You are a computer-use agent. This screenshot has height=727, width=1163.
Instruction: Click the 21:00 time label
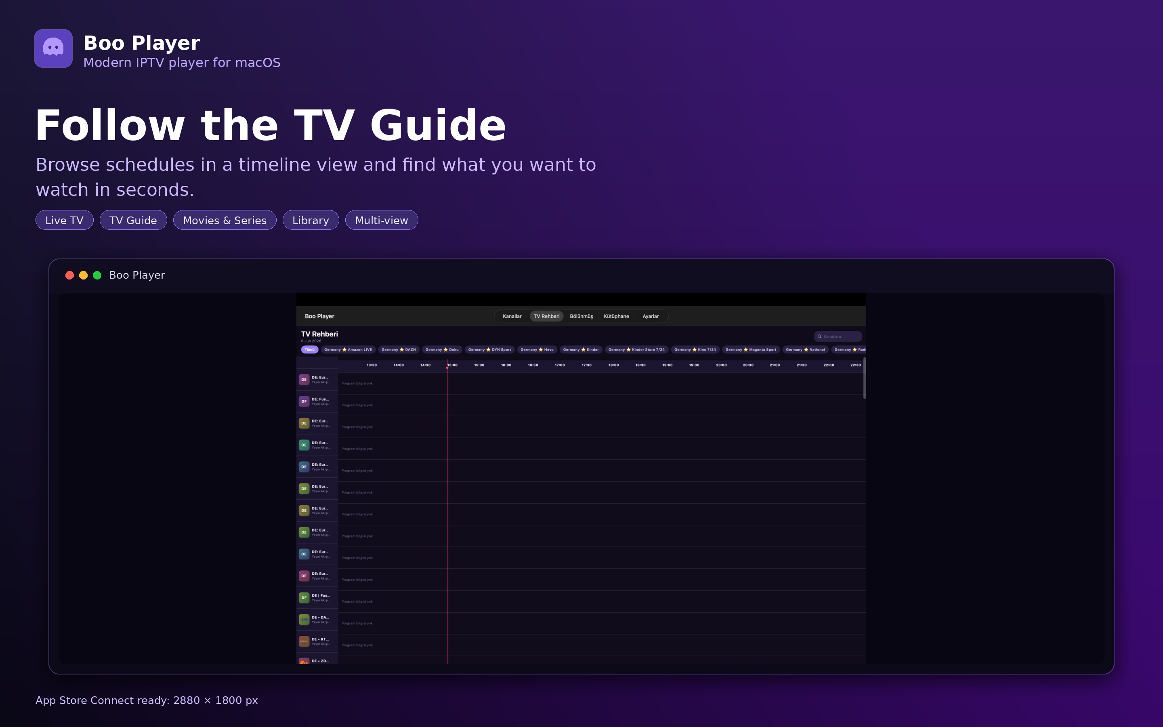775,366
